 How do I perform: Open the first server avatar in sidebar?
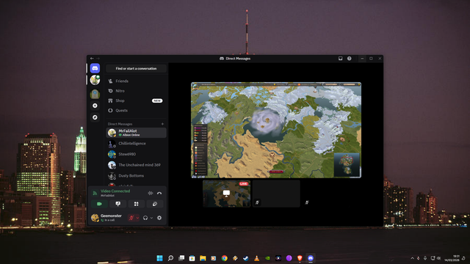pyautogui.click(x=95, y=80)
